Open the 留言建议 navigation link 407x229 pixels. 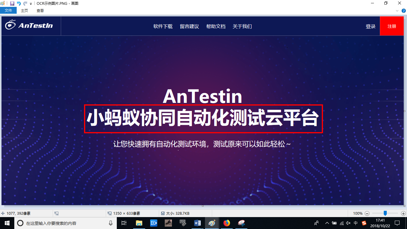click(x=189, y=26)
